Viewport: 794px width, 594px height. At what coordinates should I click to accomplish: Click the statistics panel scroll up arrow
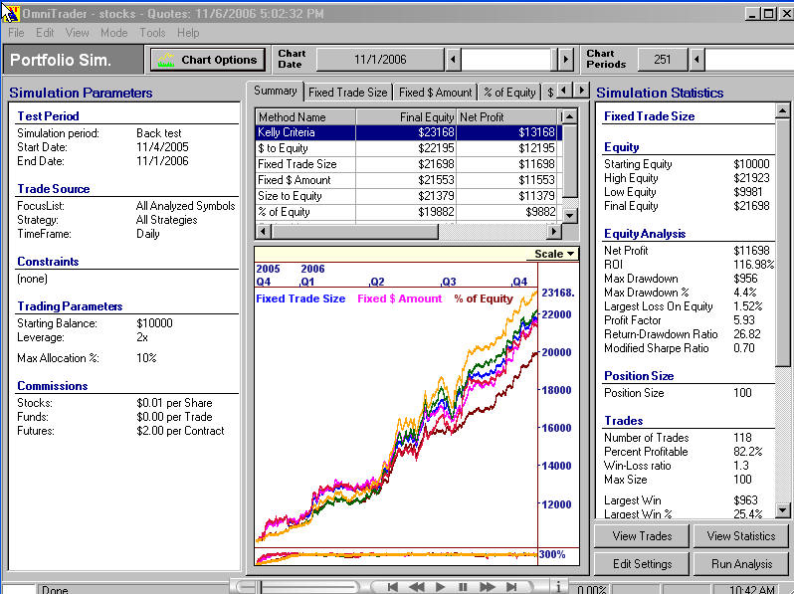782,109
